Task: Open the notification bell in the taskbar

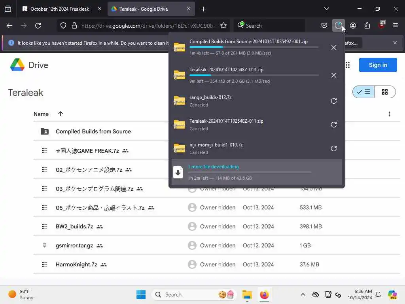Action: pyautogui.click(x=378, y=294)
